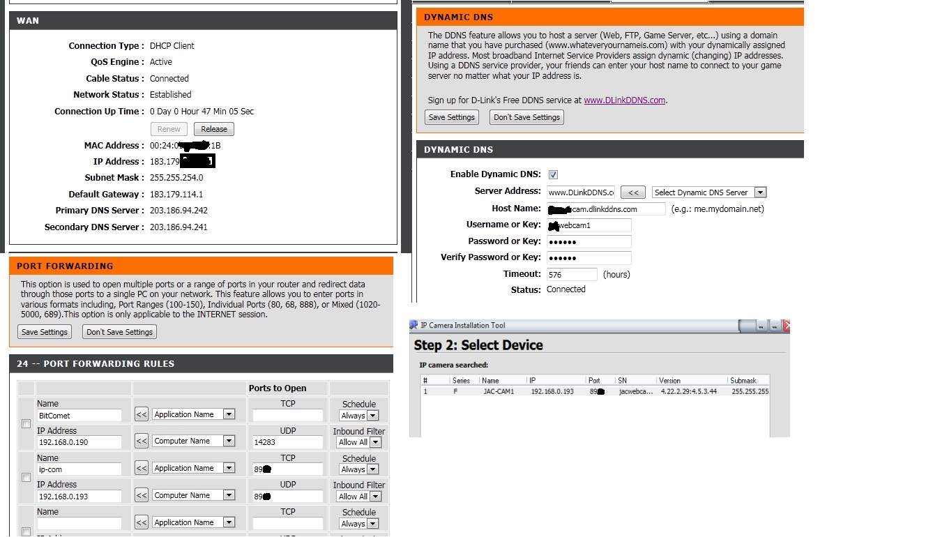
Task: Click the IP Camera Installation Tool title icon
Action: point(414,325)
